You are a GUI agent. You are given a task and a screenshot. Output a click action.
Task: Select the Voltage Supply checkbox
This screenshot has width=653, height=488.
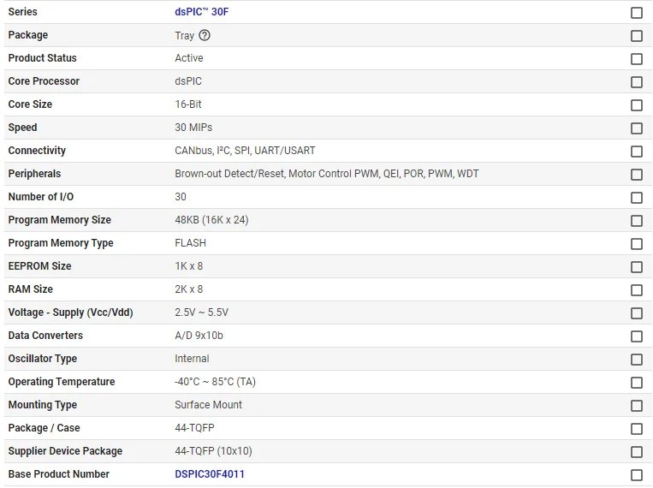[x=637, y=313]
